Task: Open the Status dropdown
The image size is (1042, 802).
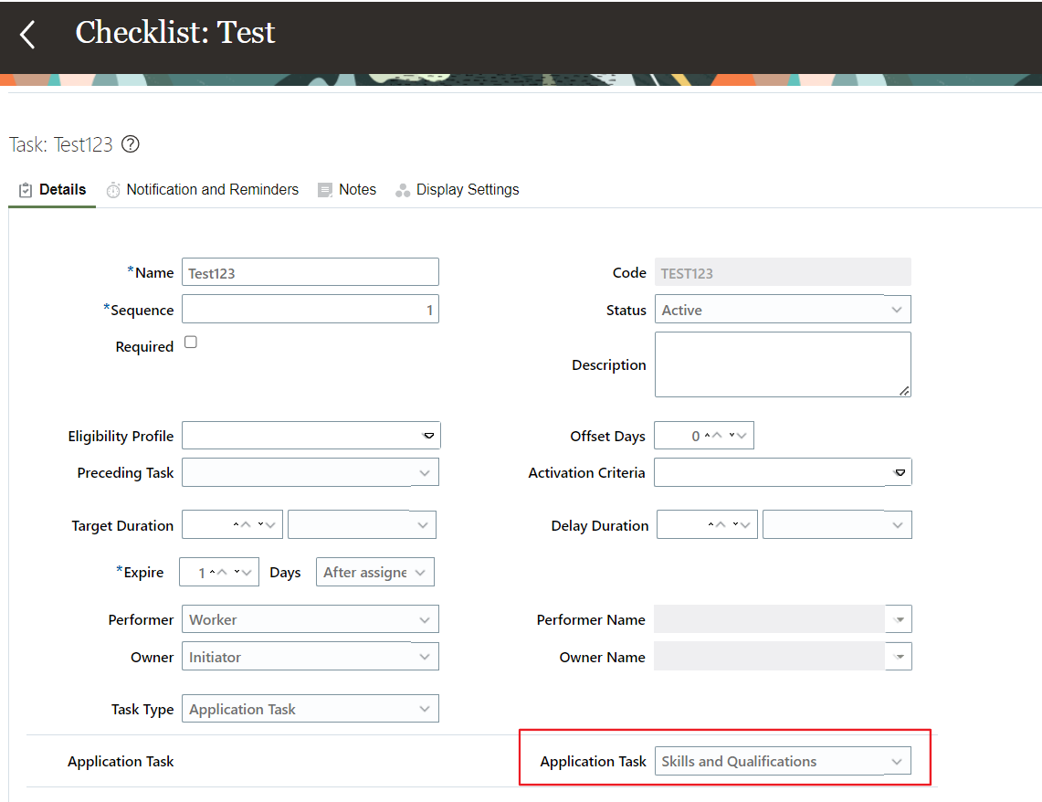Action: pyautogui.click(x=783, y=310)
